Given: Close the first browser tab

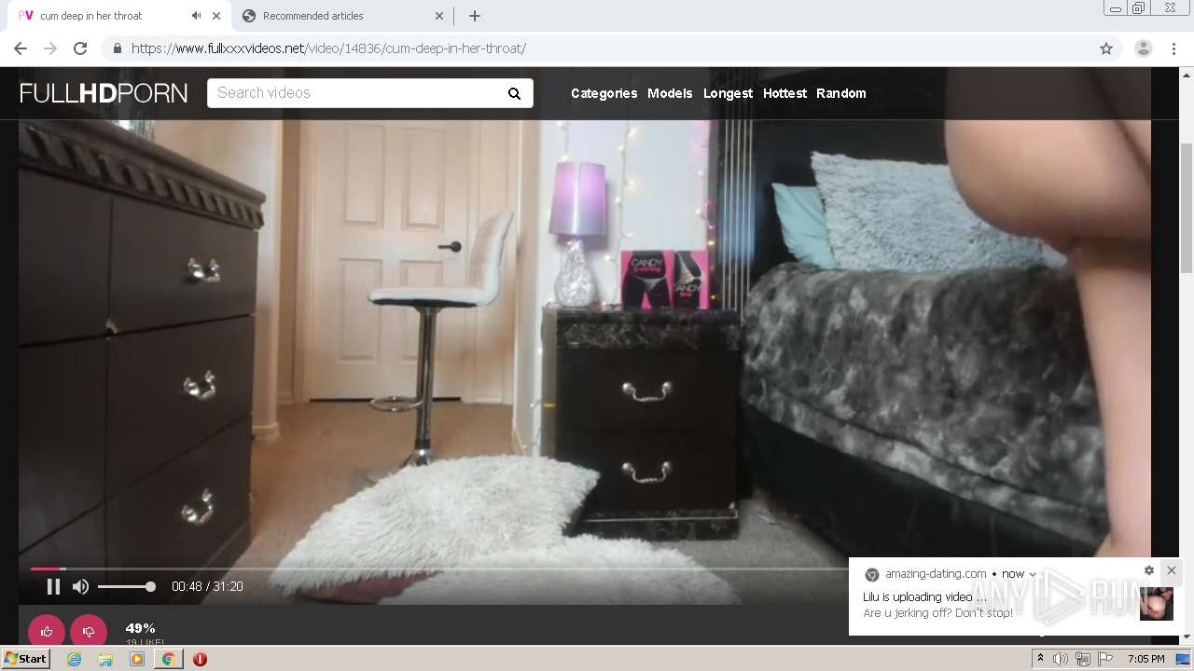Looking at the screenshot, I should pos(216,16).
